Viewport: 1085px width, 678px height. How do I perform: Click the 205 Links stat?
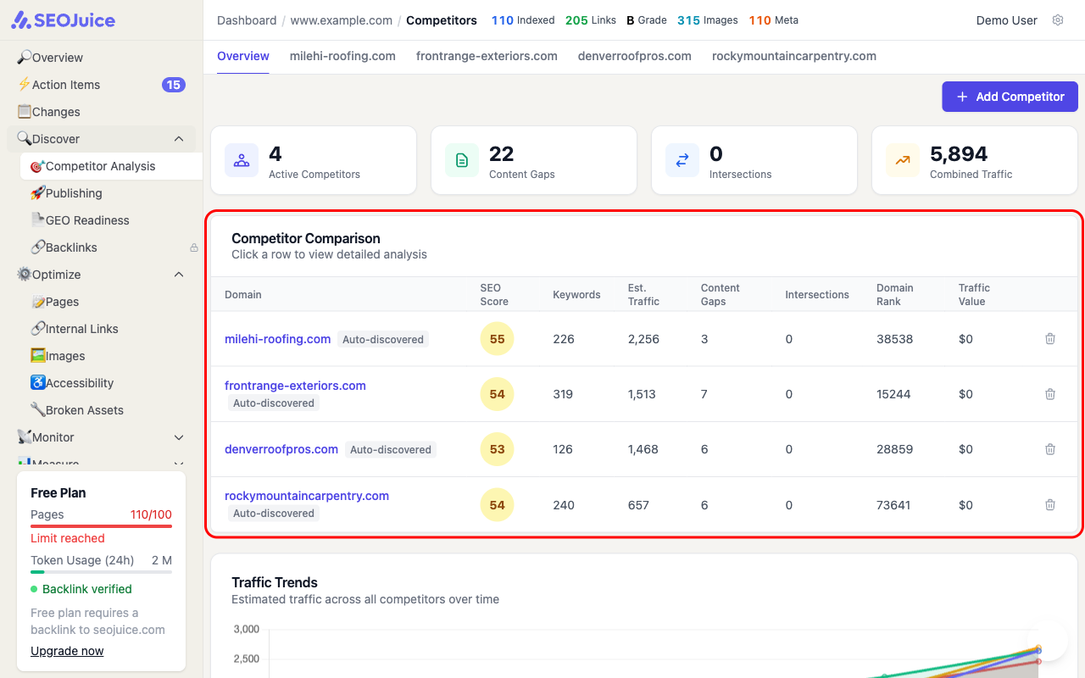(x=591, y=20)
